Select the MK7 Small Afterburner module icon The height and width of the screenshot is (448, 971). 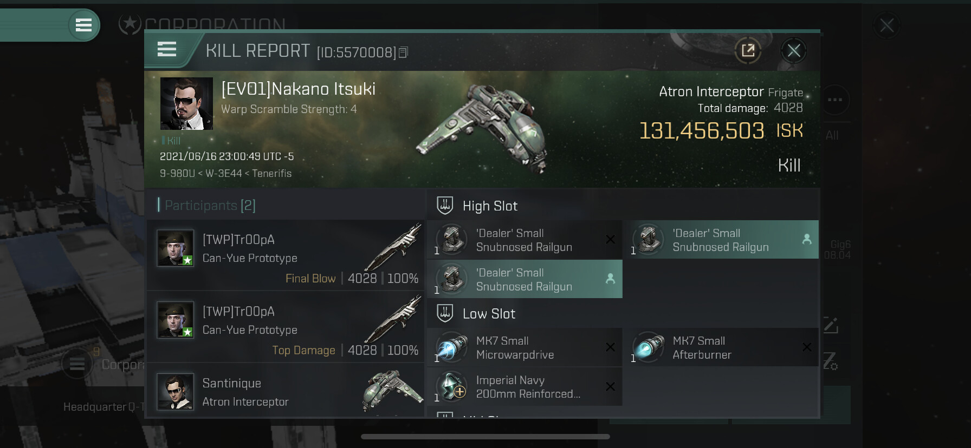pyautogui.click(x=648, y=347)
